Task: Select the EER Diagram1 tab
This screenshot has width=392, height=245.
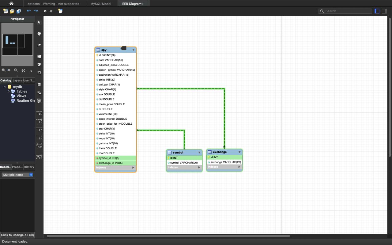Action: coord(133,4)
